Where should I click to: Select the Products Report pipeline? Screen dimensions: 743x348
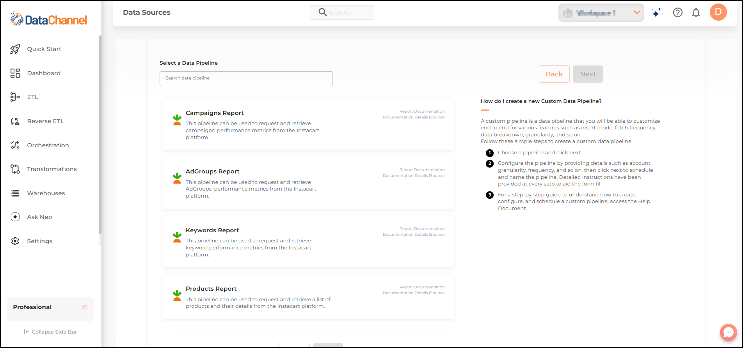click(x=309, y=298)
